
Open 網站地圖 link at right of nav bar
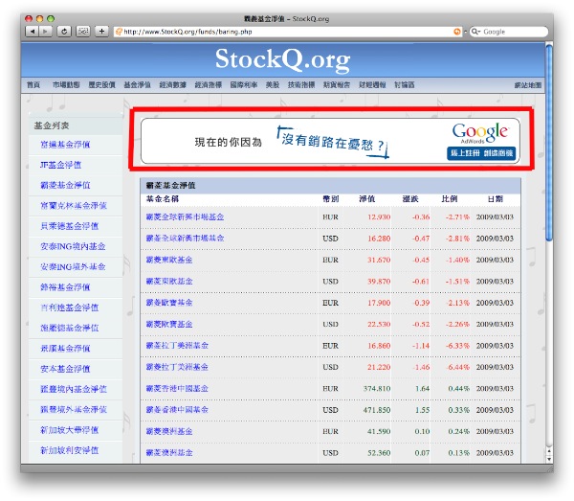527,85
